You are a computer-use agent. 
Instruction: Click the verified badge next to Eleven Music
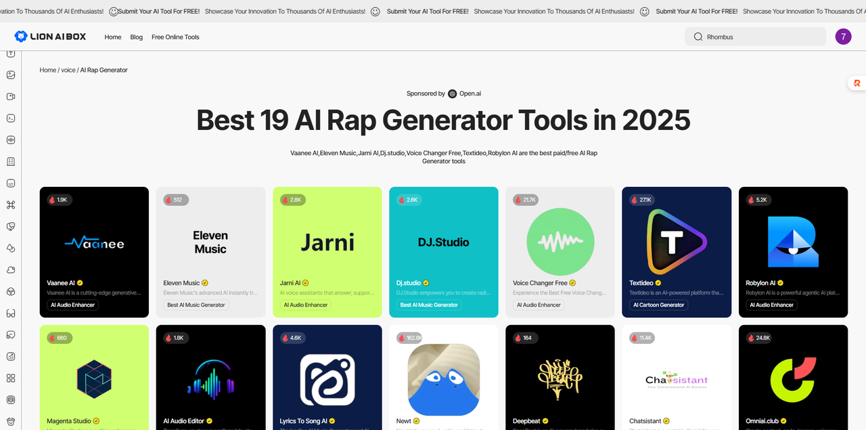point(205,283)
